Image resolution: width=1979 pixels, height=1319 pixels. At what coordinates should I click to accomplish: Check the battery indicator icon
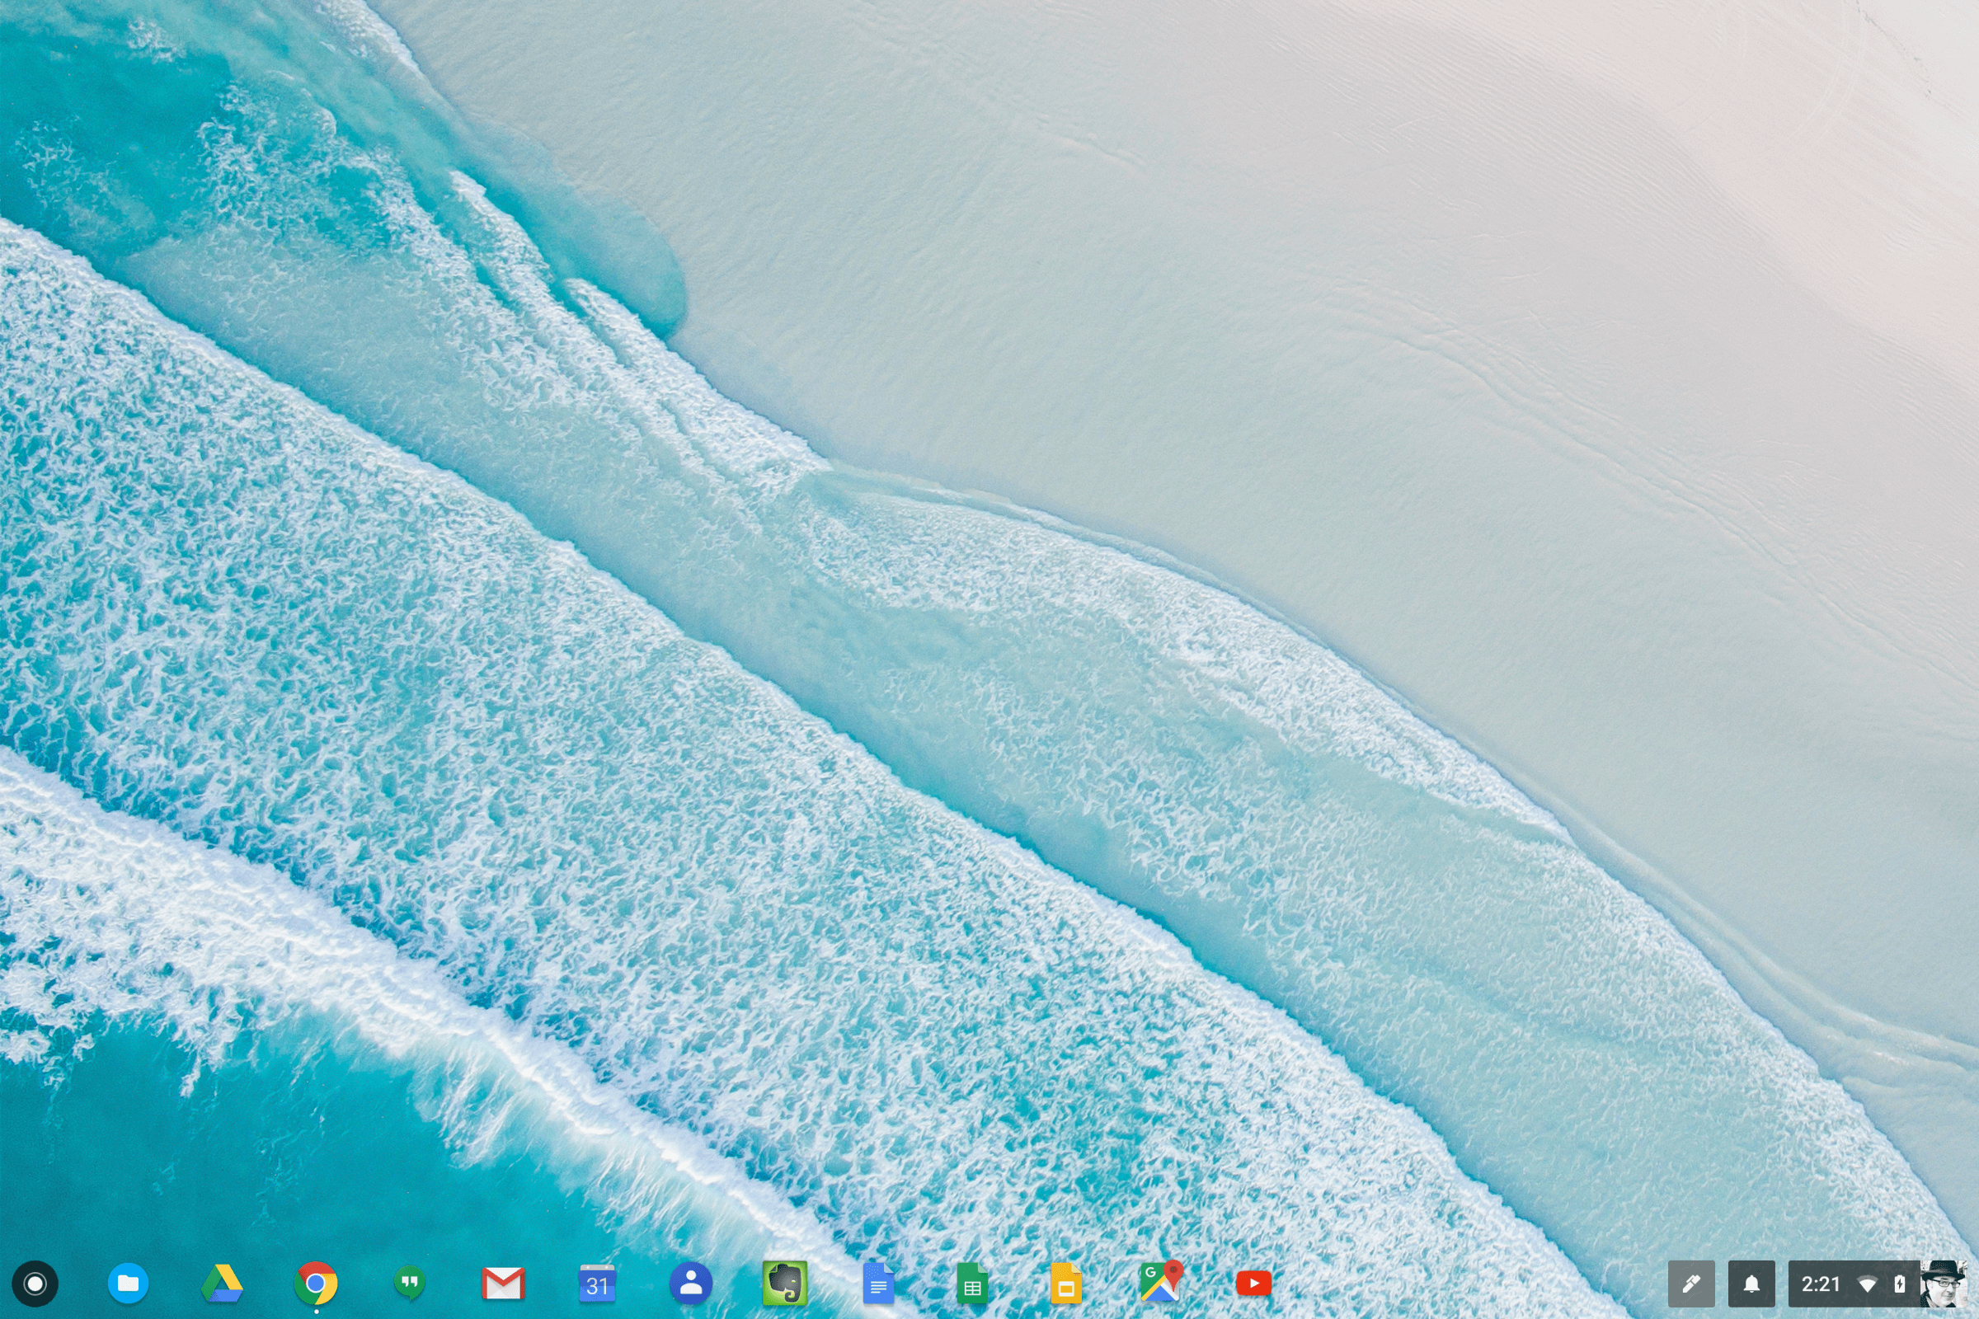tap(1899, 1284)
